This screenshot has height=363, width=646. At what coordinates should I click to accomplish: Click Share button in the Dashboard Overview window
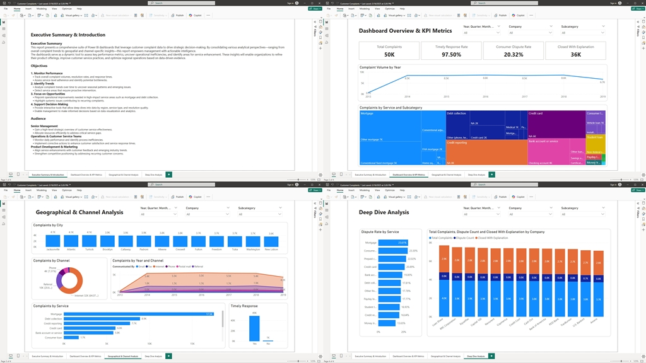click(x=638, y=9)
